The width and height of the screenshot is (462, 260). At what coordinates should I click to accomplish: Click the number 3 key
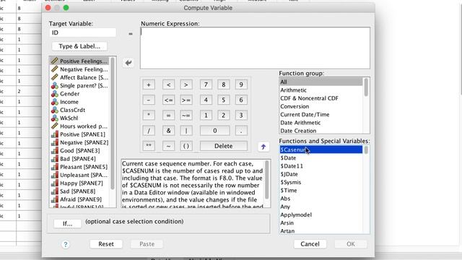click(241, 116)
